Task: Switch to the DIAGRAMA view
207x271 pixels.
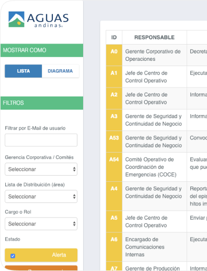Action: pos(60,71)
